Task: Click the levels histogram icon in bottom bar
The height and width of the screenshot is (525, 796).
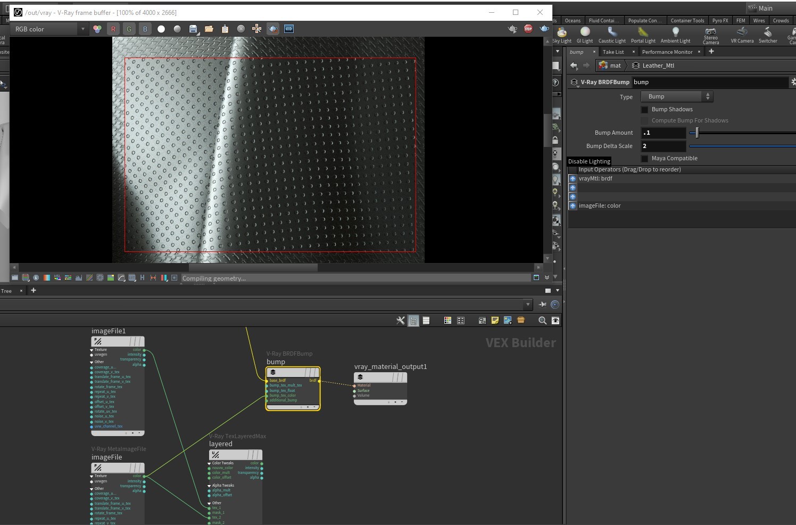Action: (79, 278)
